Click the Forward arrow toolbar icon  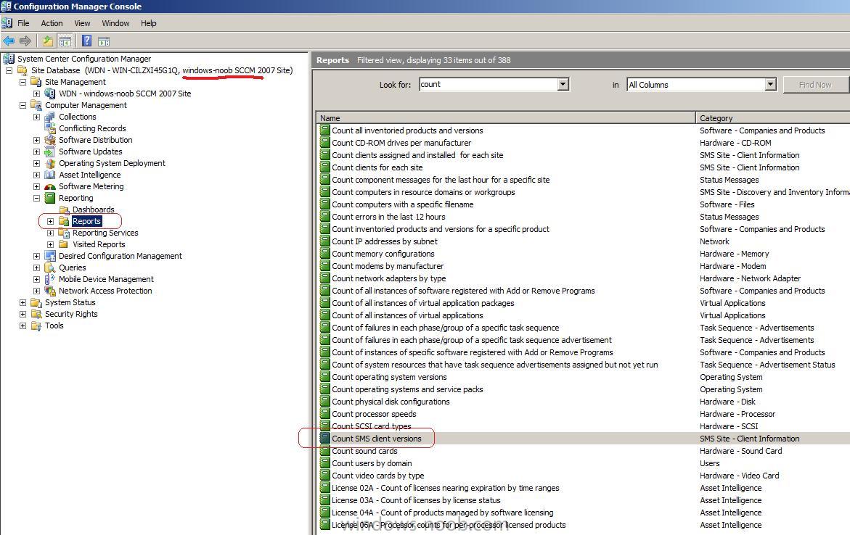pyautogui.click(x=25, y=41)
